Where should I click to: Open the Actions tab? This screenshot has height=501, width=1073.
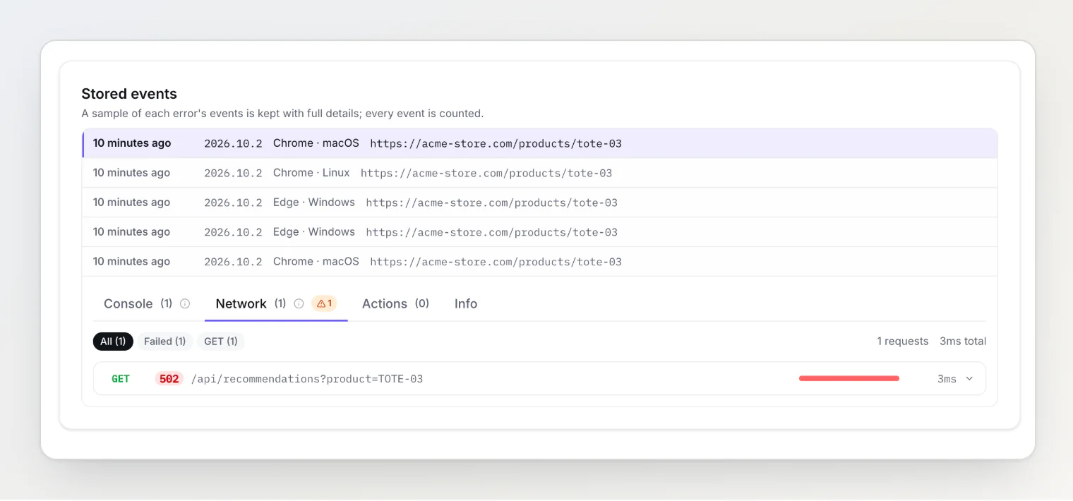coord(395,303)
